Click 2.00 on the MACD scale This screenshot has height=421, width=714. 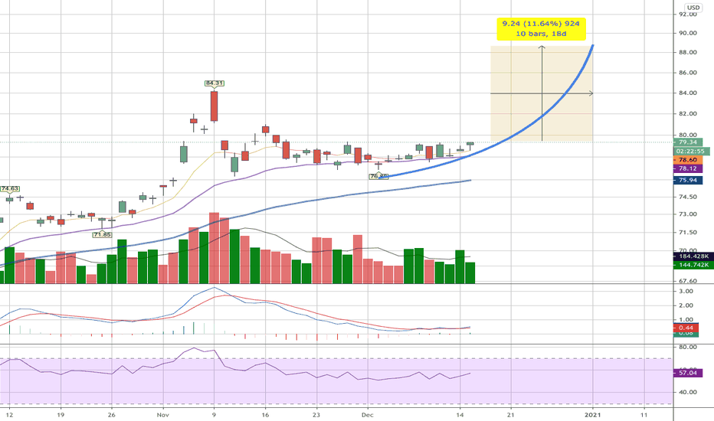686,305
